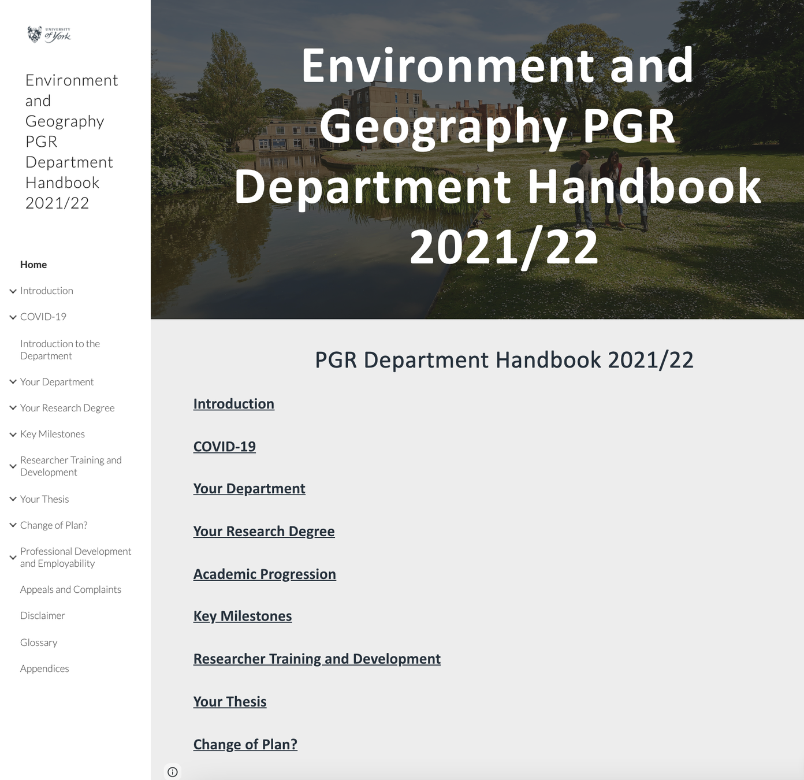
Task: Open the page info icon at bottom
Action: [173, 772]
